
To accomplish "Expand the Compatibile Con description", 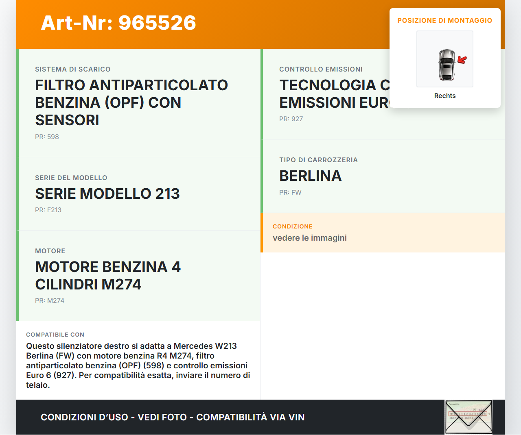I will (138, 360).
